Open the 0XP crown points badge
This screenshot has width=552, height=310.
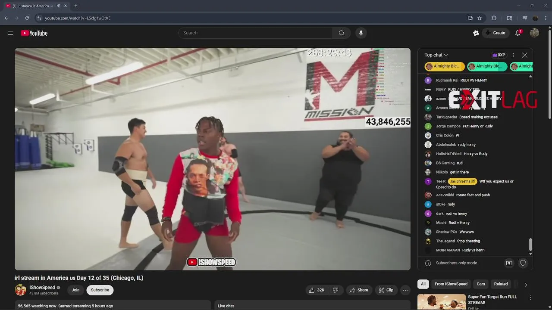point(499,55)
